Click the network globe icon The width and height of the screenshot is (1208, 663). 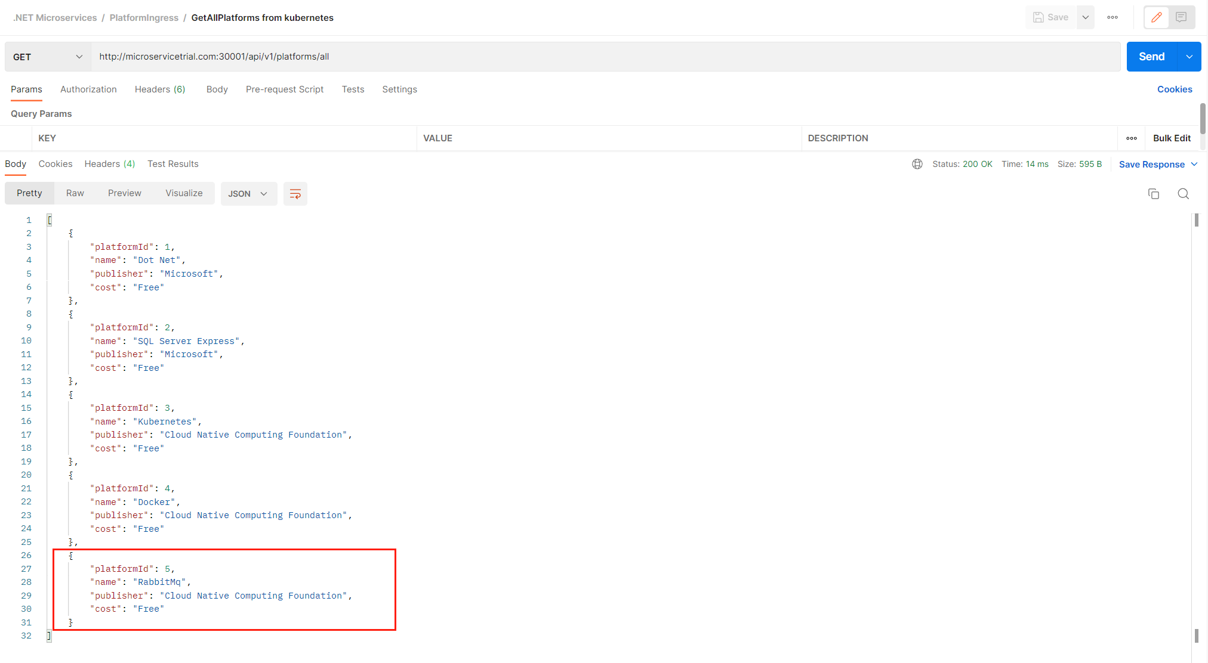point(917,164)
